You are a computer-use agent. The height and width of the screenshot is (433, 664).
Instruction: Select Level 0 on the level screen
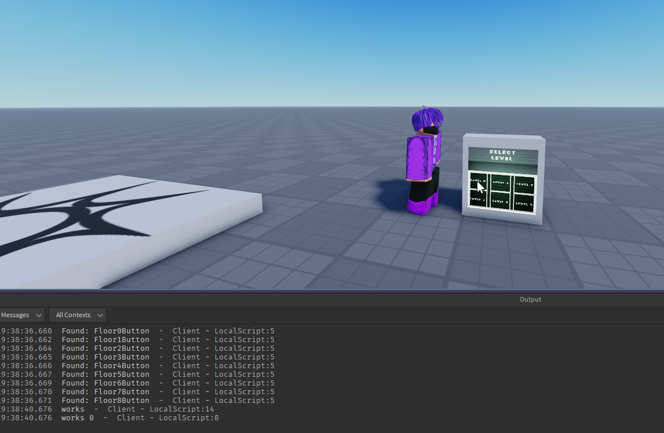478,181
